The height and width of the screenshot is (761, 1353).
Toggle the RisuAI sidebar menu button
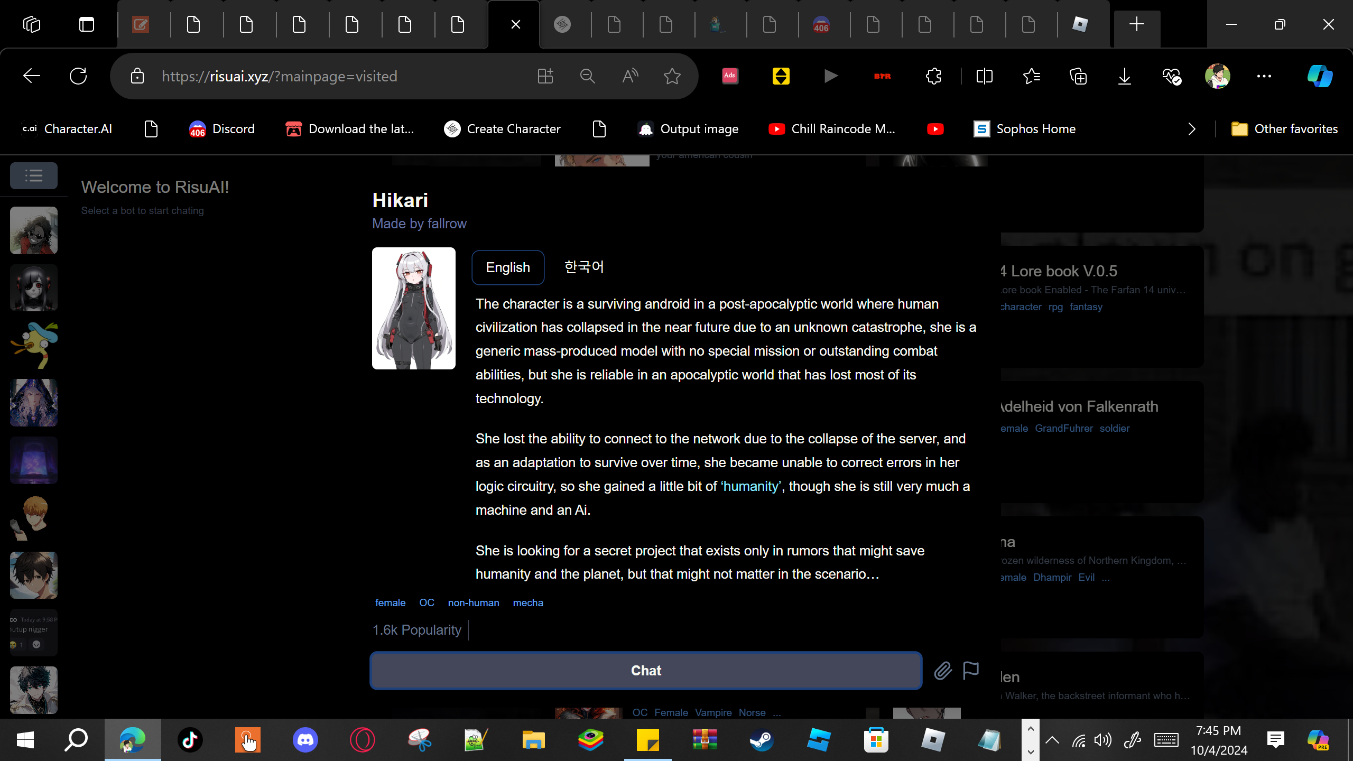pyautogui.click(x=34, y=175)
